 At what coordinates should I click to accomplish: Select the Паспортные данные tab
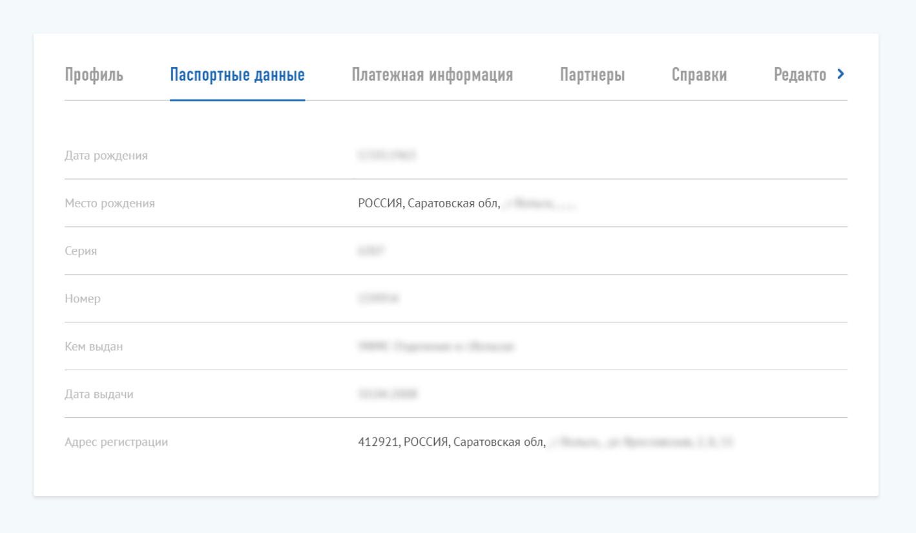click(237, 75)
